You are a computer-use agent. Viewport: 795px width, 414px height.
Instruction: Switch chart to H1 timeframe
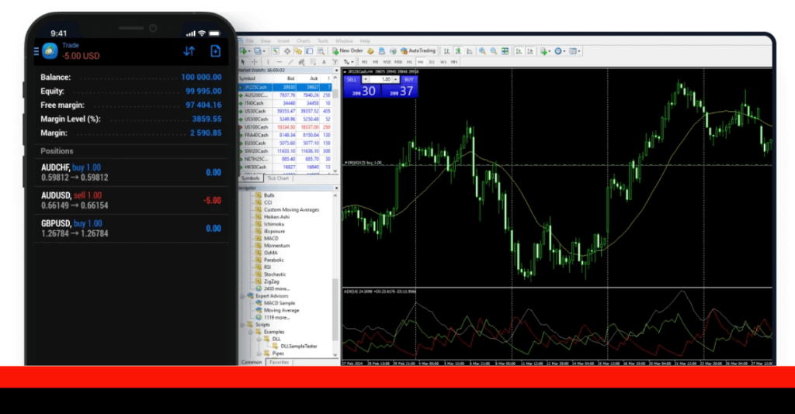pos(409,62)
